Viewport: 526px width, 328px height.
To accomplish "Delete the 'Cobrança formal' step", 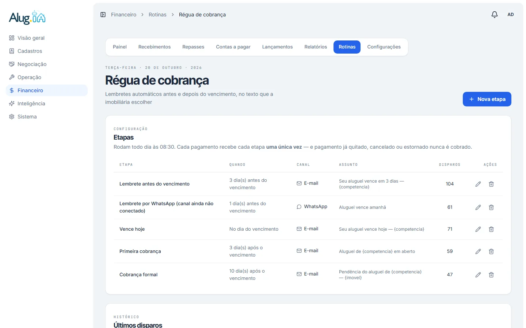I will [491, 275].
